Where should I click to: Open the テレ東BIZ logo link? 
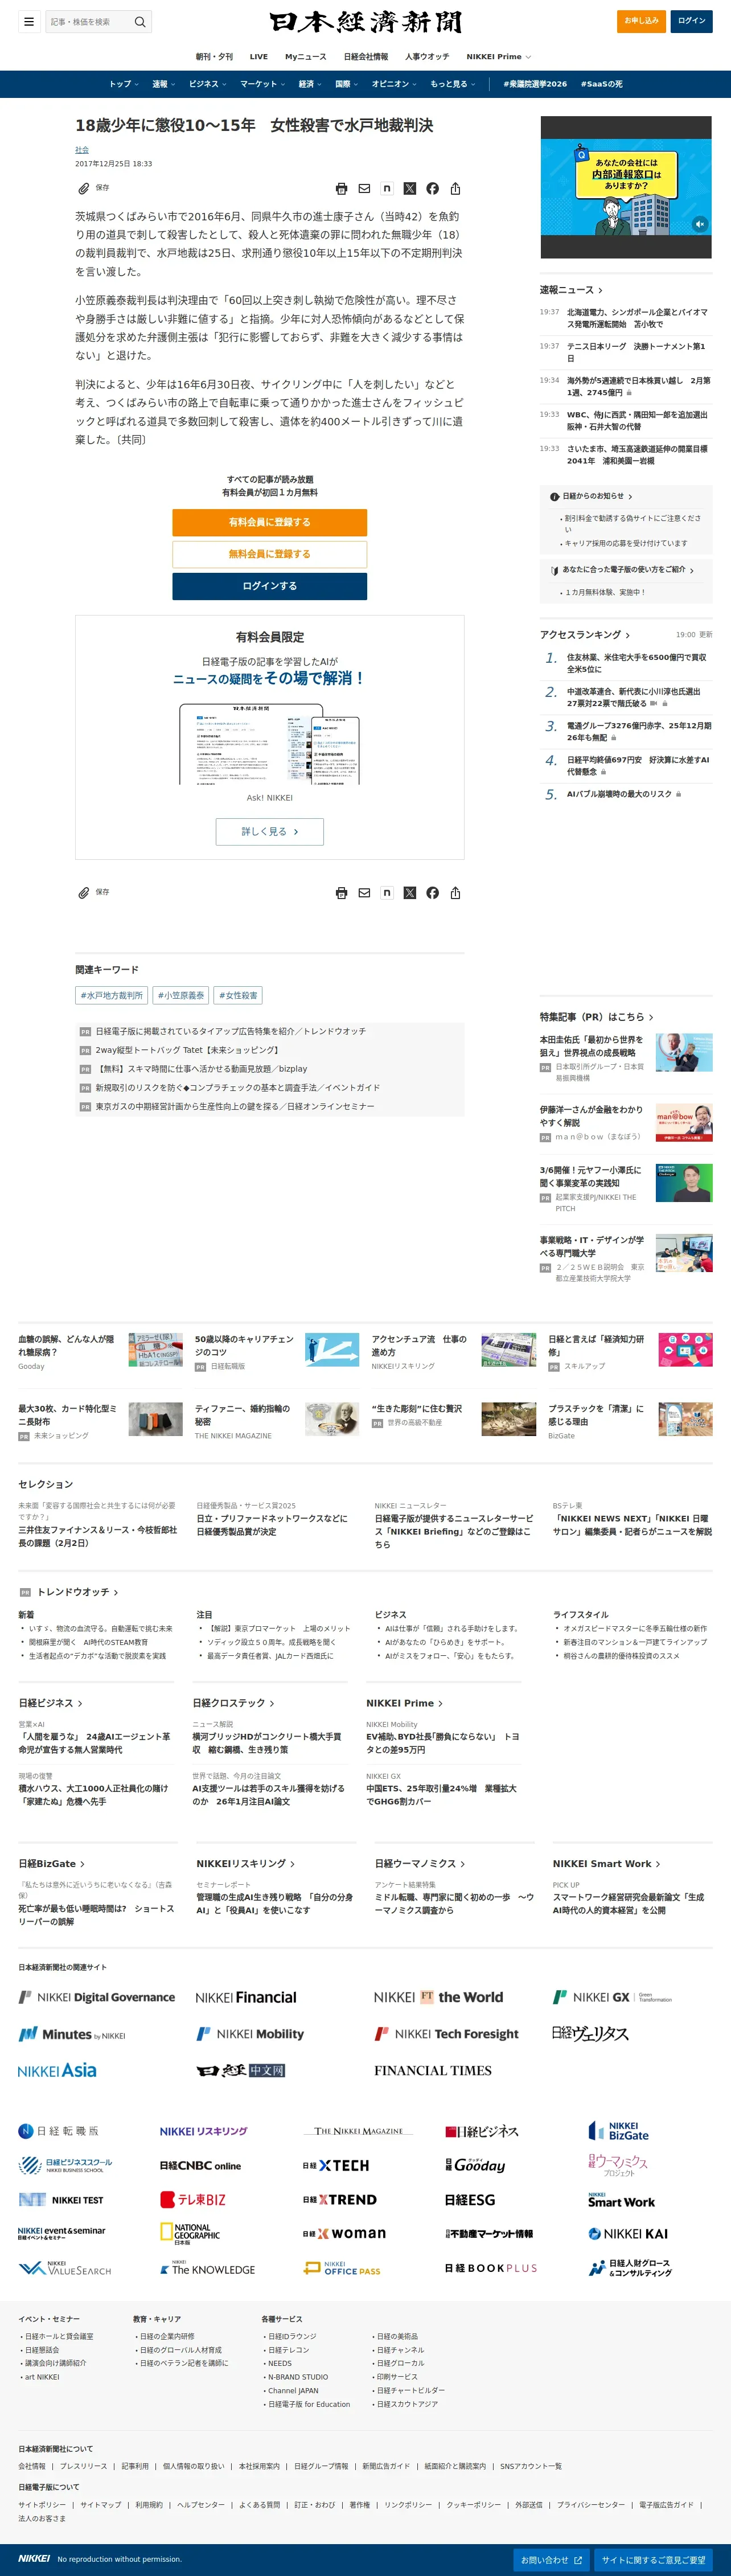click(193, 2200)
